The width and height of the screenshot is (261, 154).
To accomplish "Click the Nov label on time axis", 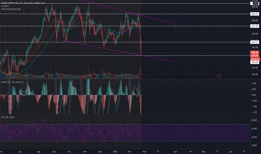I will click(x=85, y=152).
